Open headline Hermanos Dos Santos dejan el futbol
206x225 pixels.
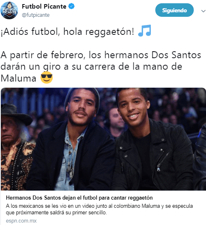coord(79,198)
